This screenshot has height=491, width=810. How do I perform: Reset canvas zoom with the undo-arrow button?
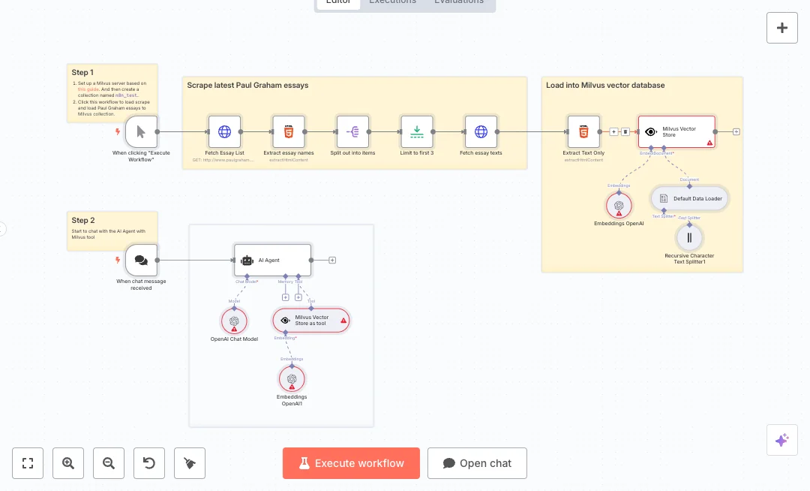tap(149, 463)
